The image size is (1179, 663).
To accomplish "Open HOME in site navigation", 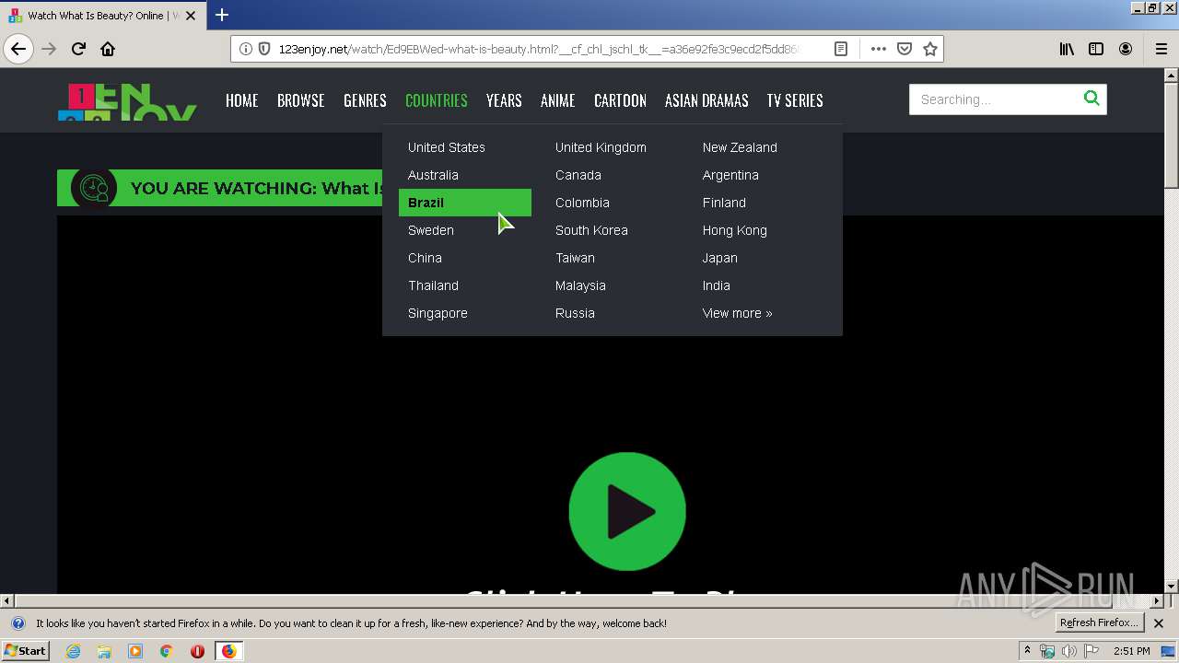I will (241, 100).
